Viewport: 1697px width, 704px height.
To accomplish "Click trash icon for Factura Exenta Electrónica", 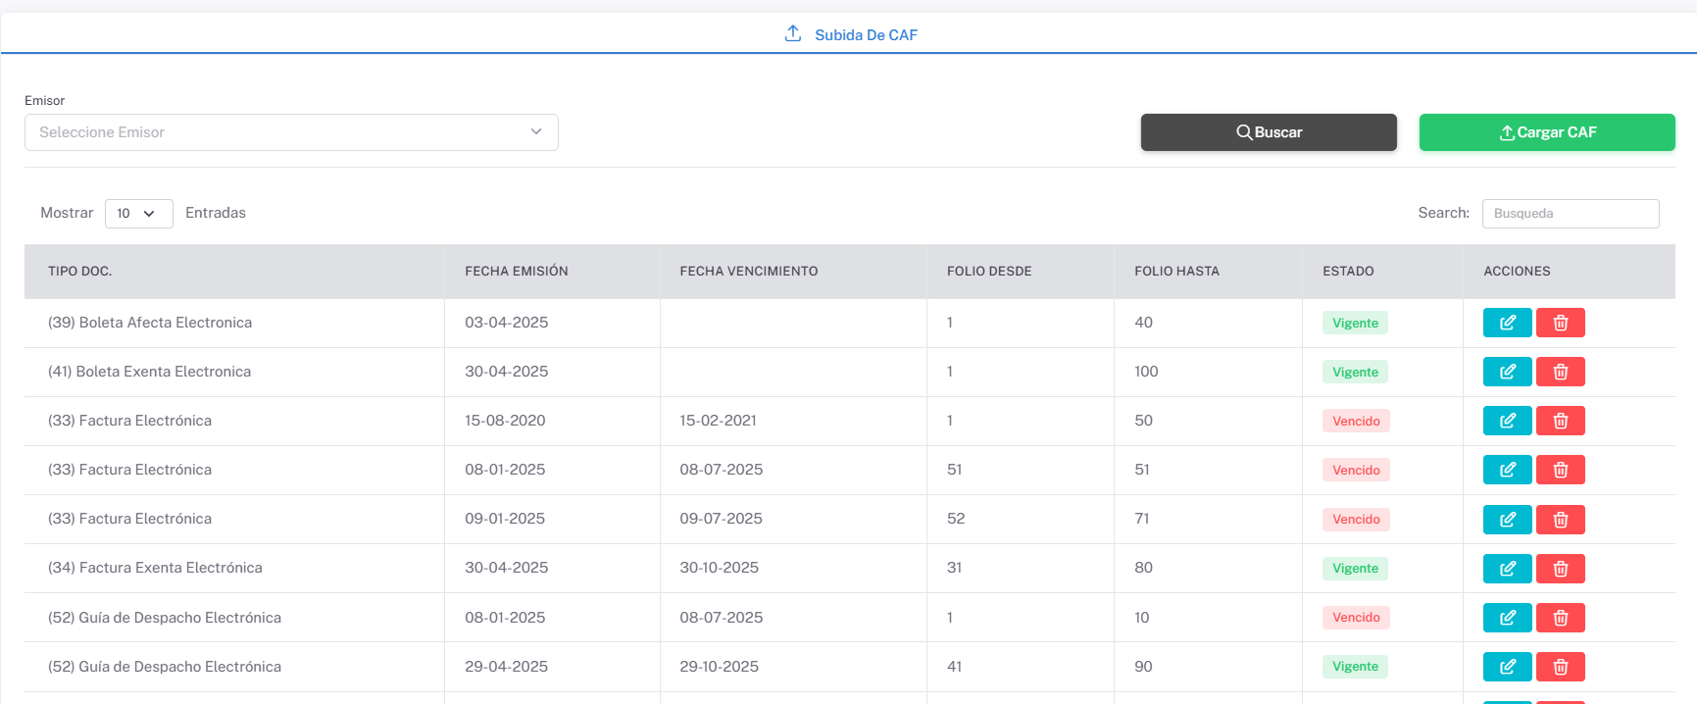I will [1560, 568].
